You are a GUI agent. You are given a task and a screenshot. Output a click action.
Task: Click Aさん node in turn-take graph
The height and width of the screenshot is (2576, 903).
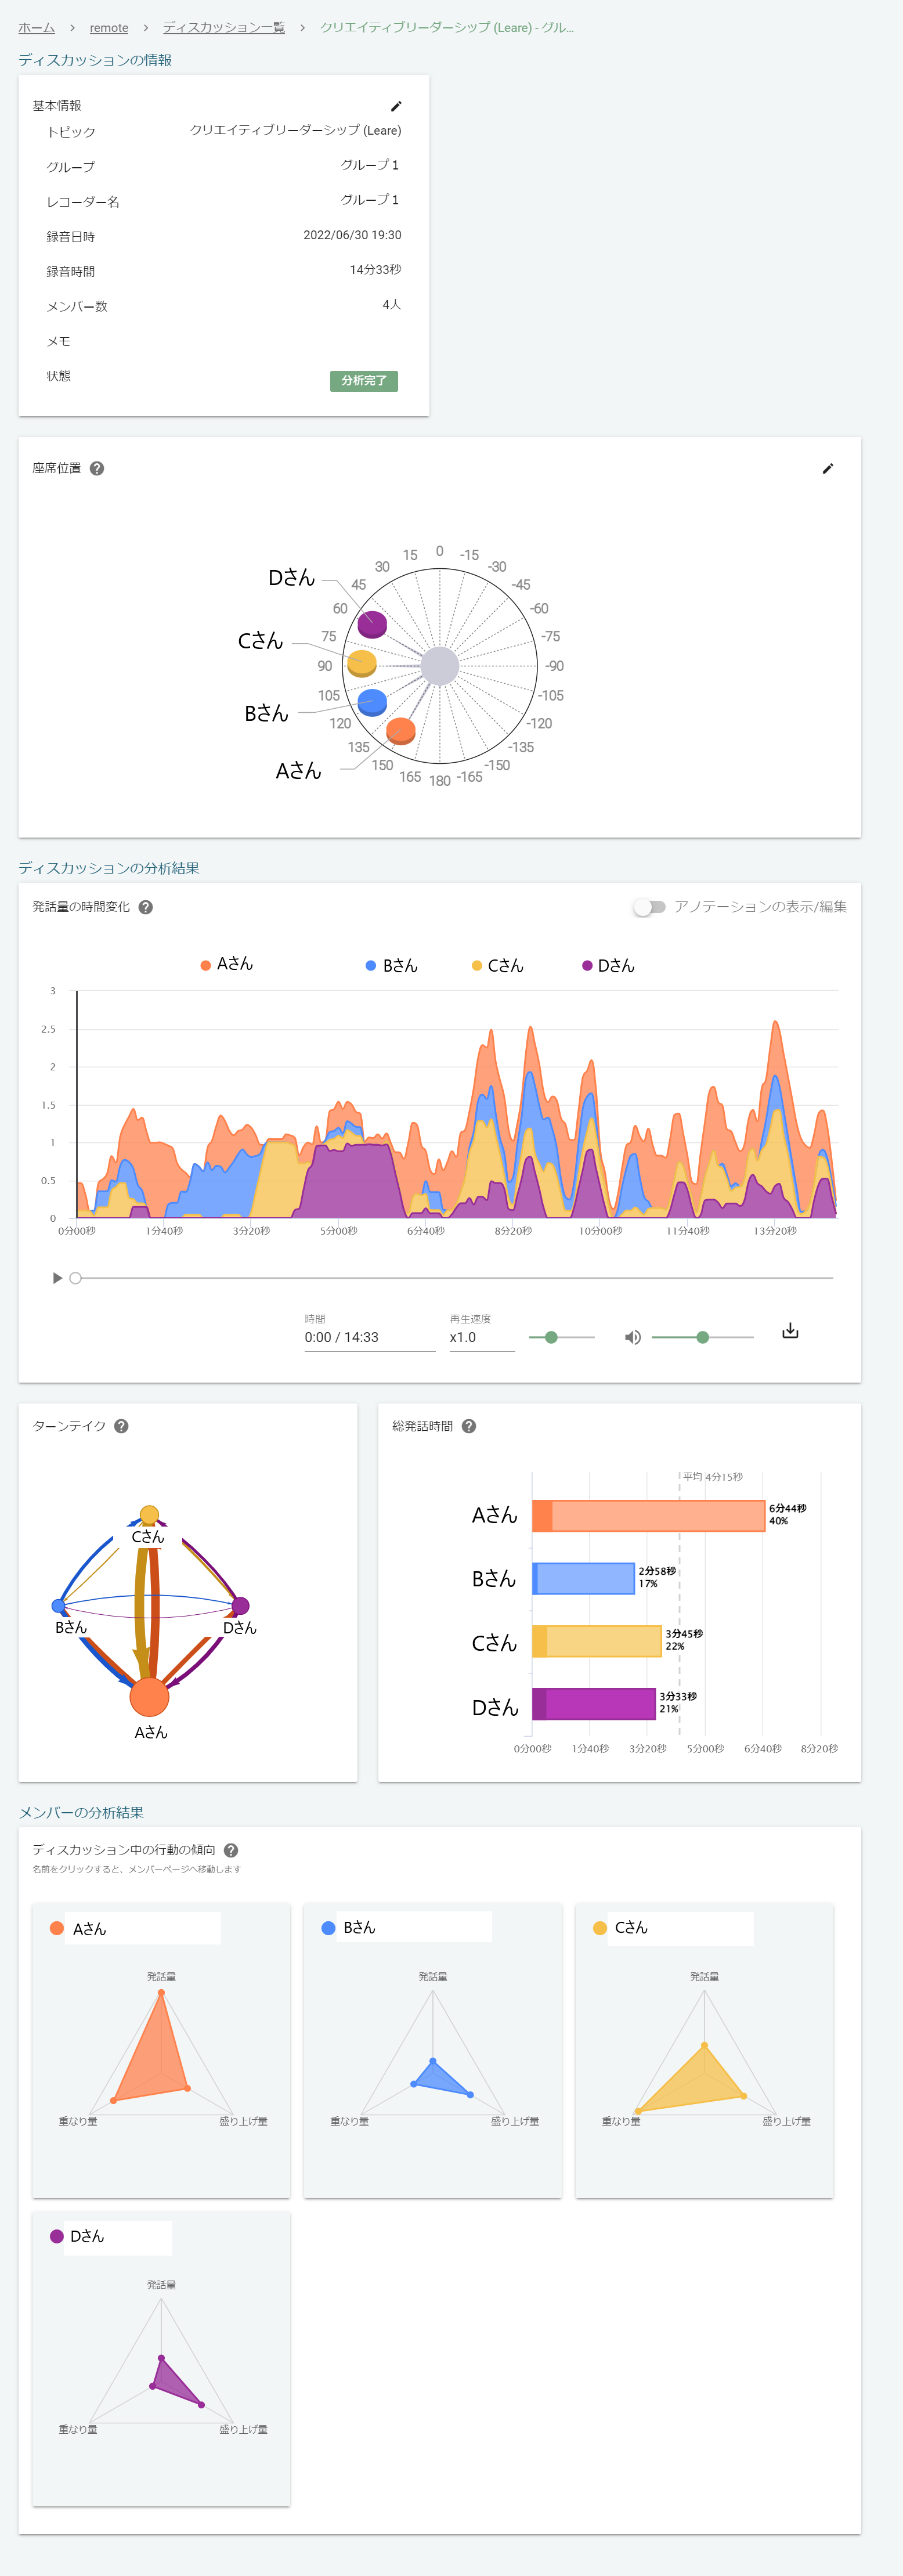pyautogui.click(x=149, y=1696)
